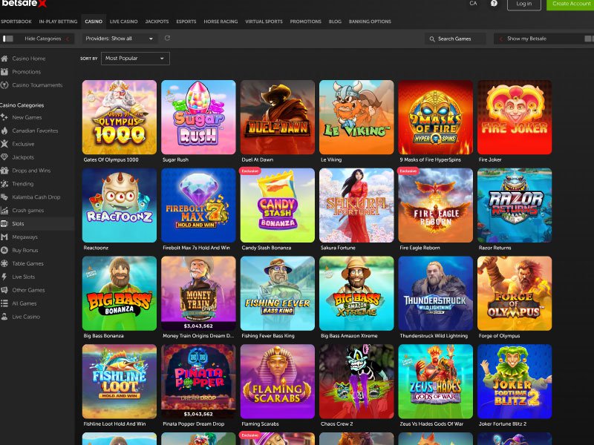
Task: Click the Kalamba Cash Drop icon
Action: (4, 197)
